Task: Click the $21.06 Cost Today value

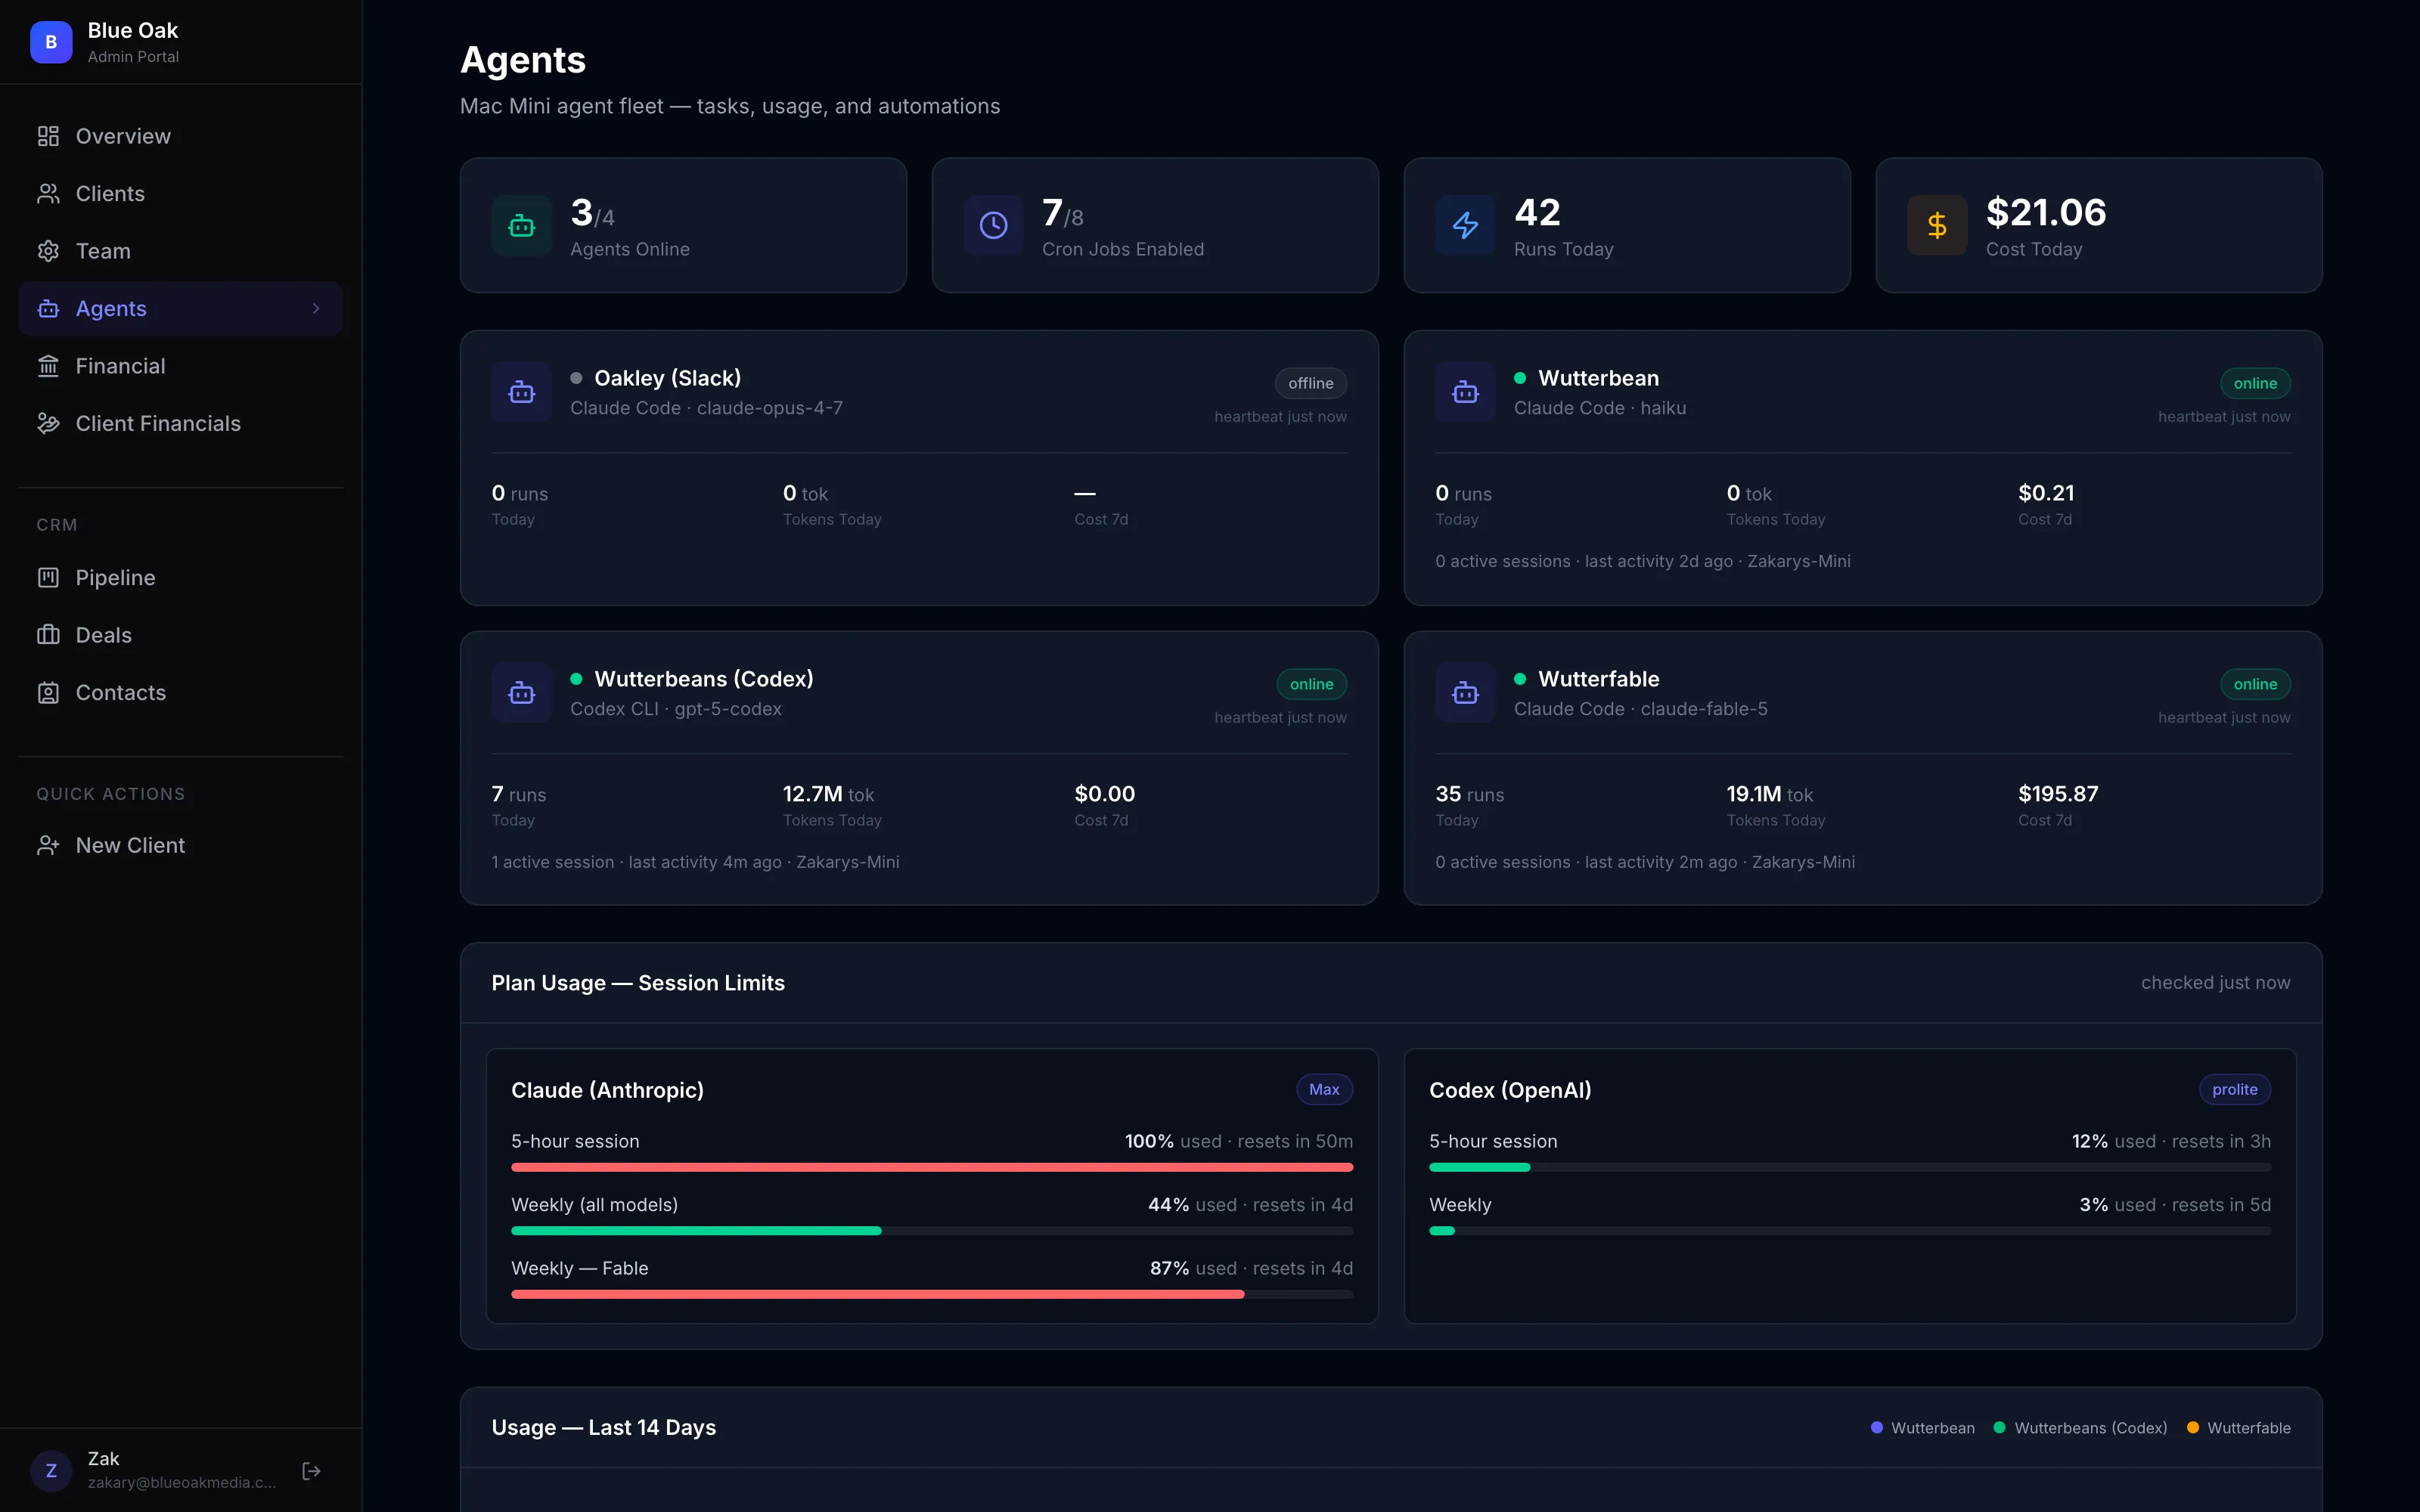Action: coord(2046,212)
